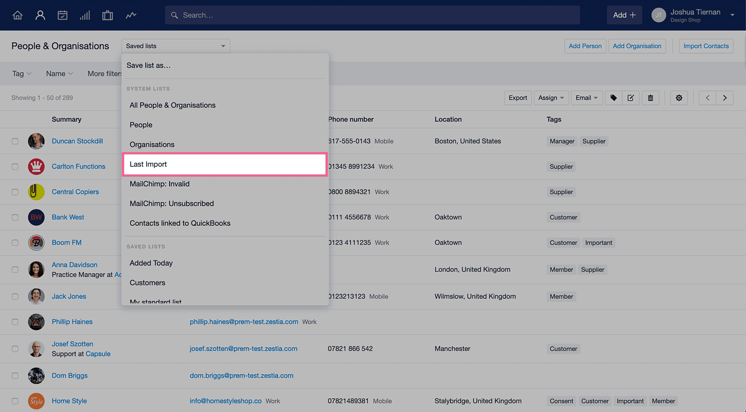Open the Reports trend line icon
The width and height of the screenshot is (746, 412).
[x=131, y=15]
